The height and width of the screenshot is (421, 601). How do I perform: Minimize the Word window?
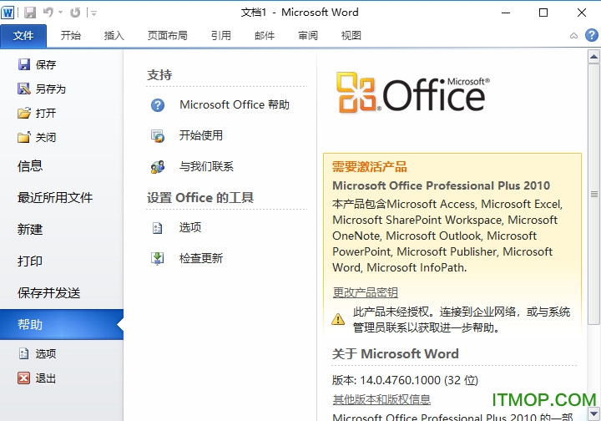(x=506, y=13)
